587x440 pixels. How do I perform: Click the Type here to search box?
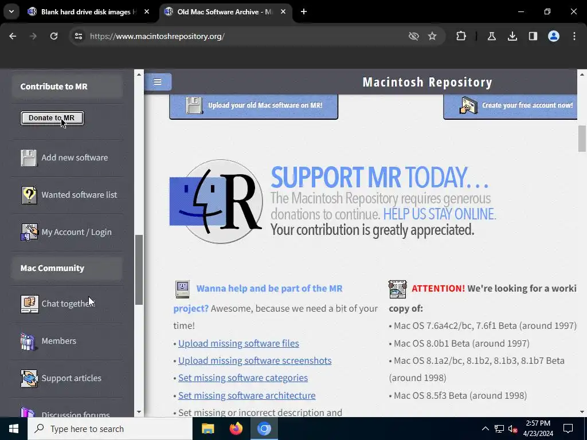click(109, 429)
